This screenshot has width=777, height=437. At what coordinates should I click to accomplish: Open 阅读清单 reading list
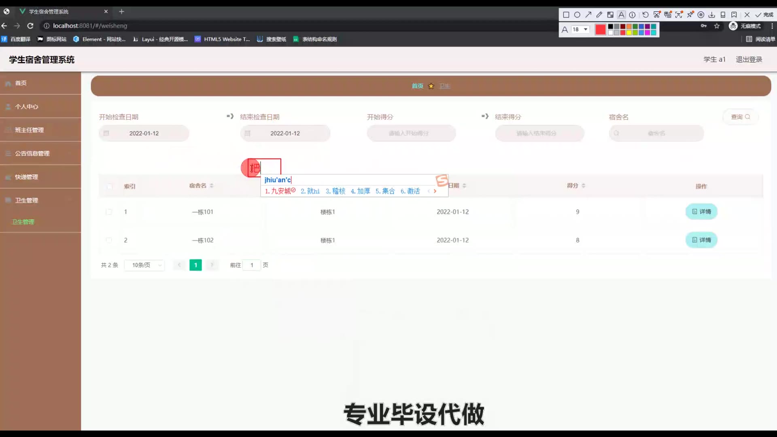click(x=761, y=39)
